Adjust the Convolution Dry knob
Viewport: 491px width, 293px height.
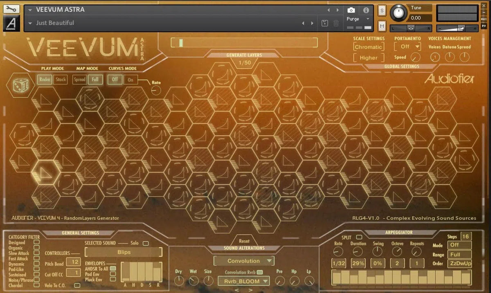179,281
